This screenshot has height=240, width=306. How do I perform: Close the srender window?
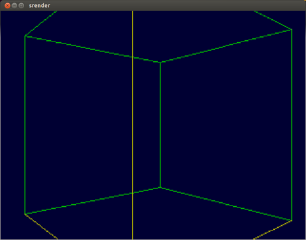(x=8, y=6)
